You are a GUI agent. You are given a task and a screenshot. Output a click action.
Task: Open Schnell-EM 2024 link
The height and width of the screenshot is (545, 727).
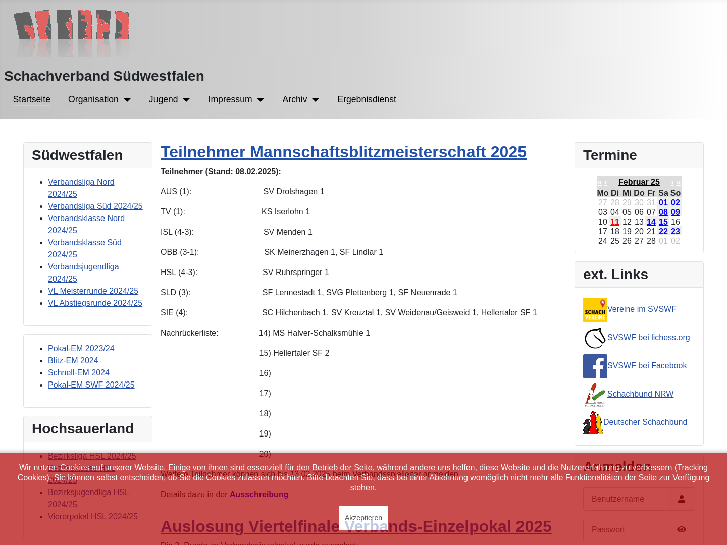pos(79,372)
